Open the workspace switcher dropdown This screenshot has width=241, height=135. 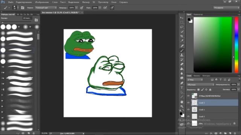click(226, 7)
